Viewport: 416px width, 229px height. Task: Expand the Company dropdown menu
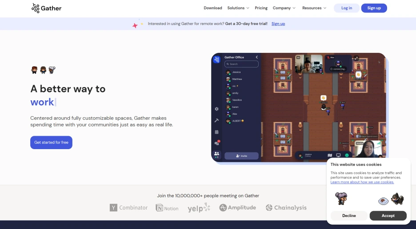tap(284, 8)
